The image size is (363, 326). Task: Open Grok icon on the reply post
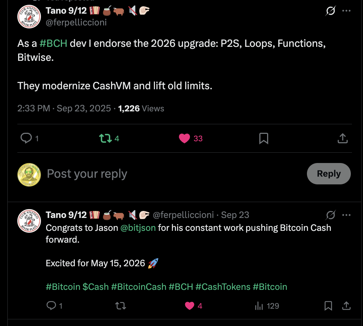[x=331, y=215]
